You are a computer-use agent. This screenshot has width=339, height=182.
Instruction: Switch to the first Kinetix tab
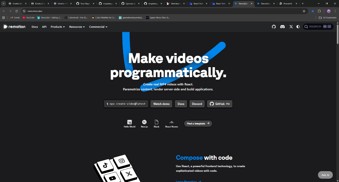click(x=17, y=3)
